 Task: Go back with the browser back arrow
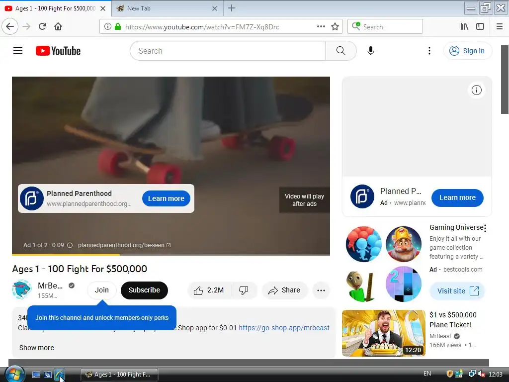click(x=10, y=26)
